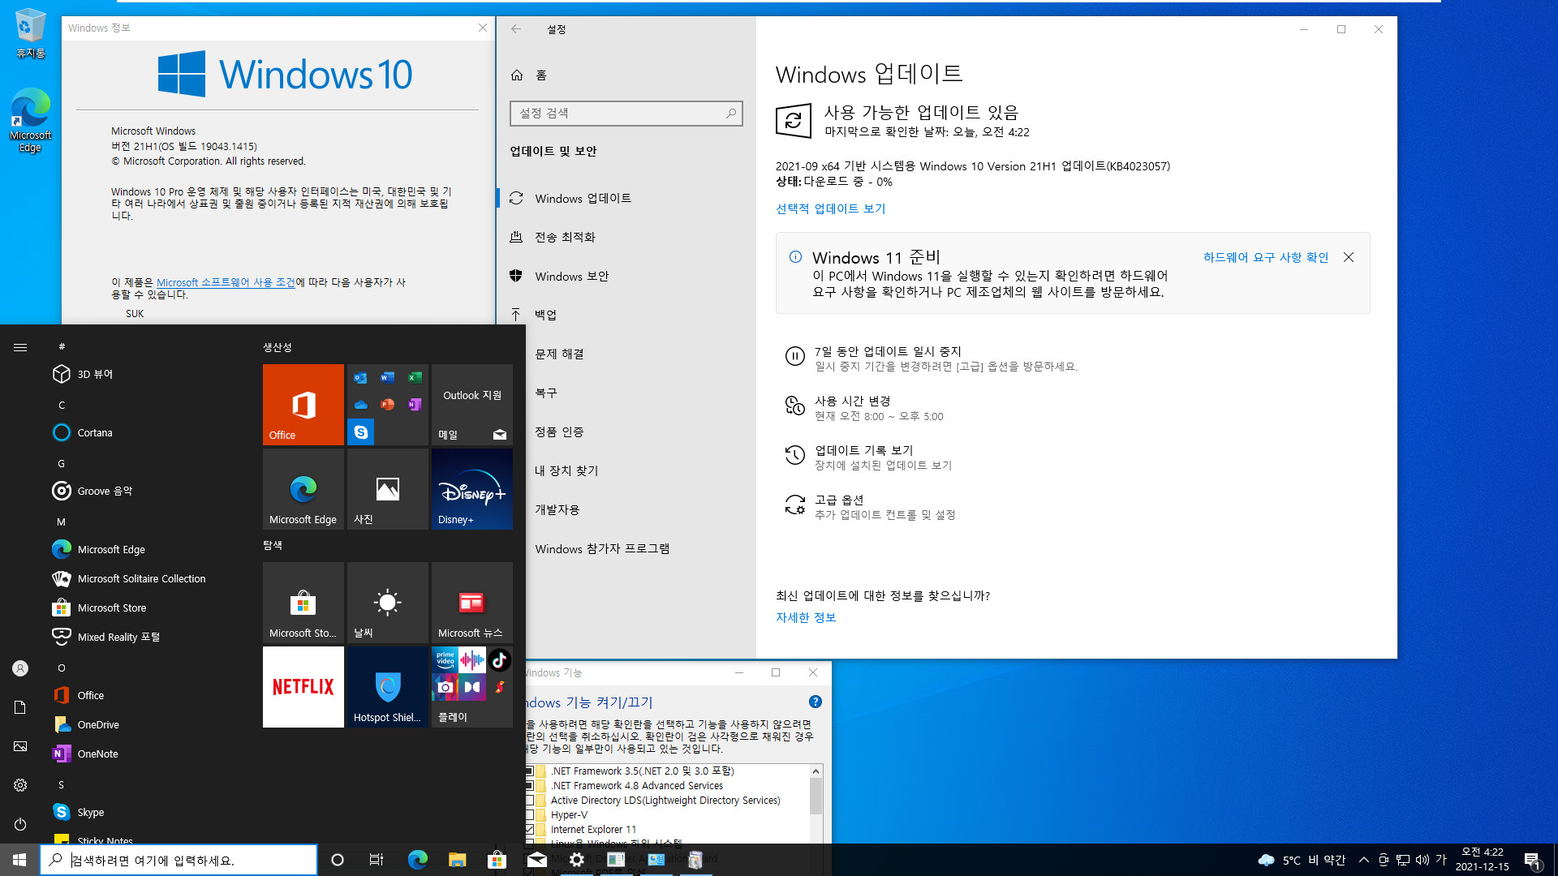Click the 설정 검색 input field
This screenshot has height=876, width=1558.
coord(626,113)
